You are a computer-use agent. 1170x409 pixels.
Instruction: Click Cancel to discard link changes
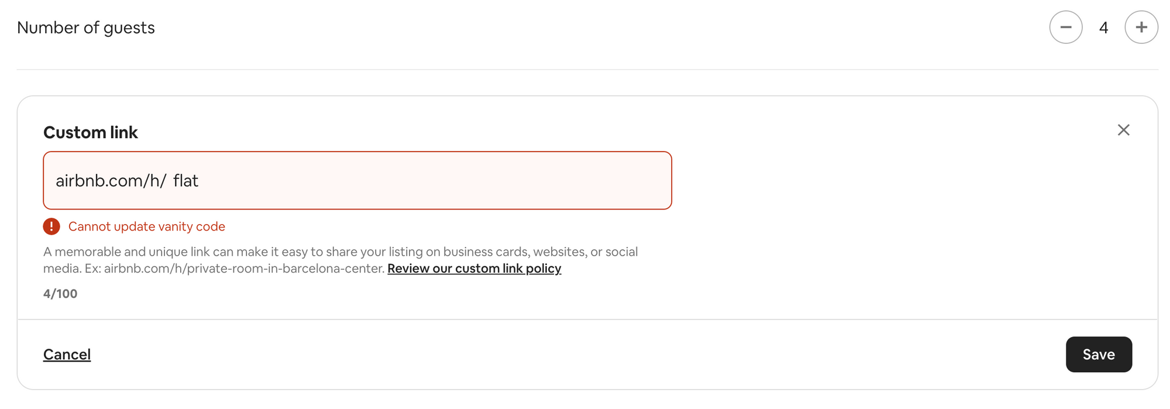[x=67, y=354]
